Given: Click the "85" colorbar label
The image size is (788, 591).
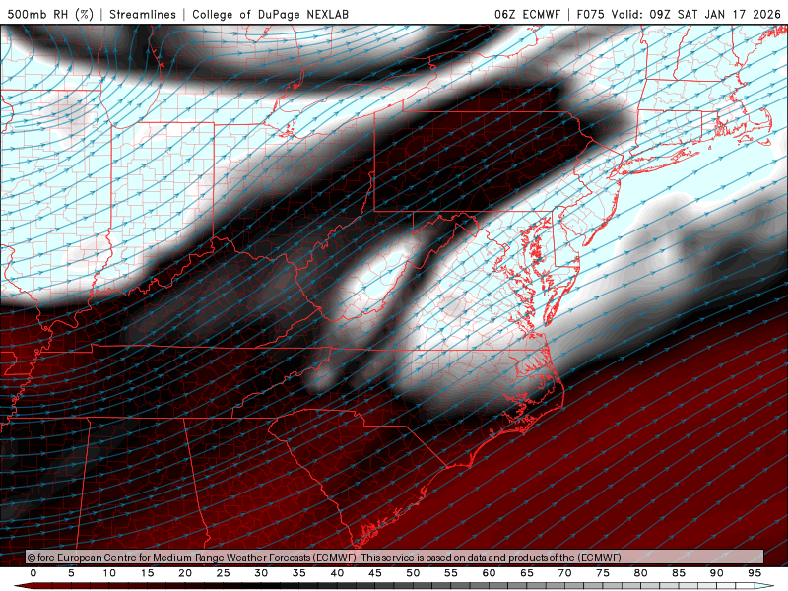Looking at the screenshot, I should [679, 573].
